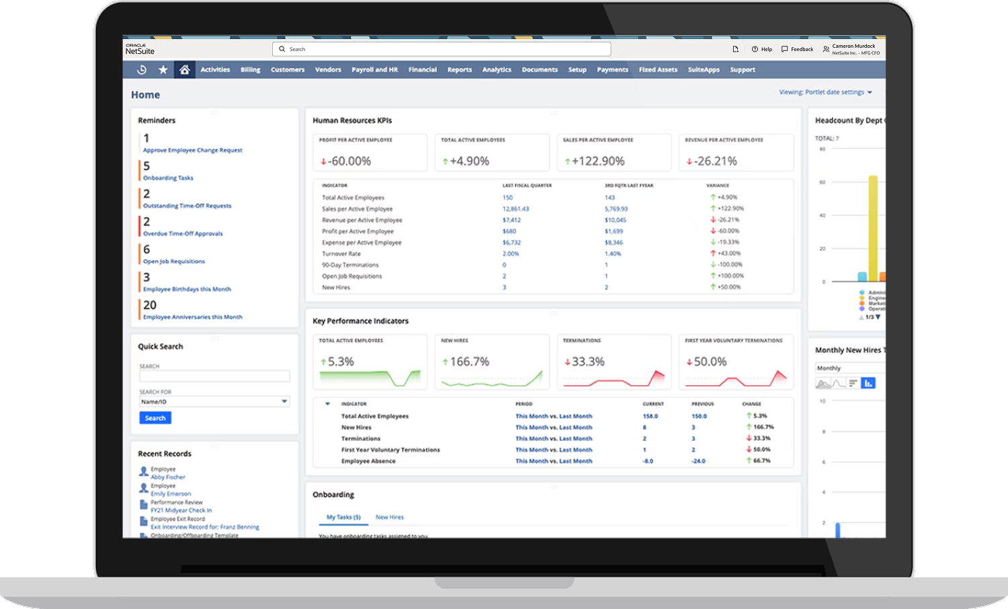
Task: Select the area chart icon in Monthly New Hires
Action: coord(823,382)
